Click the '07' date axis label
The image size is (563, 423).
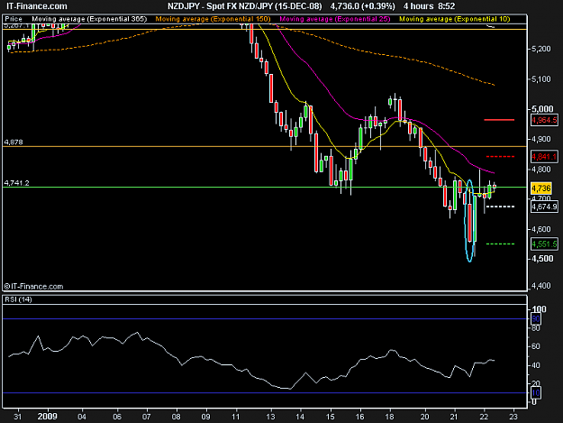point(146,417)
